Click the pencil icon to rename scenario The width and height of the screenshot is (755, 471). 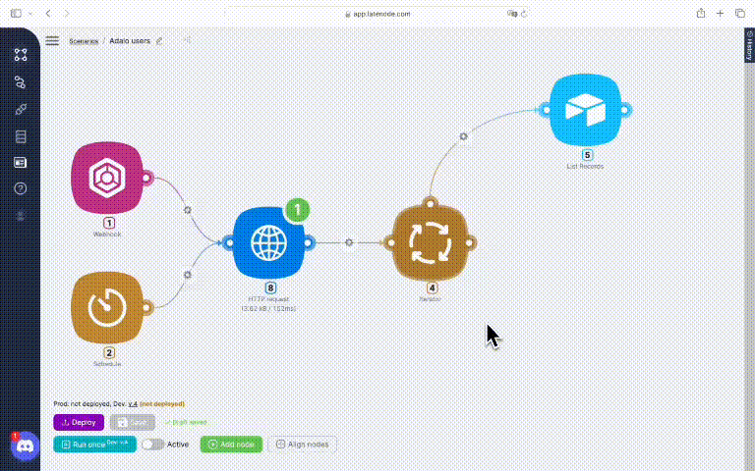click(x=160, y=41)
